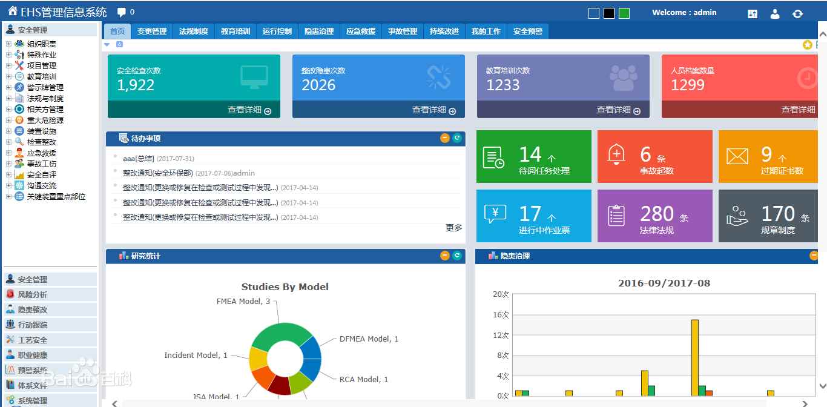827x407 pixels.
Task: Collapse the 待办事项 panel with orange minus
Action: coord(445,138)
